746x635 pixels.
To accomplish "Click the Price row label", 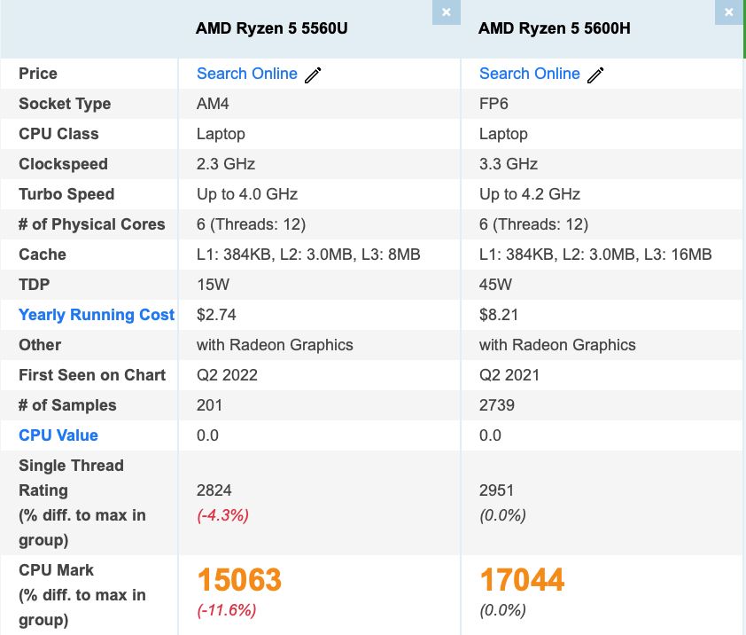I will [x=38, y=74].
